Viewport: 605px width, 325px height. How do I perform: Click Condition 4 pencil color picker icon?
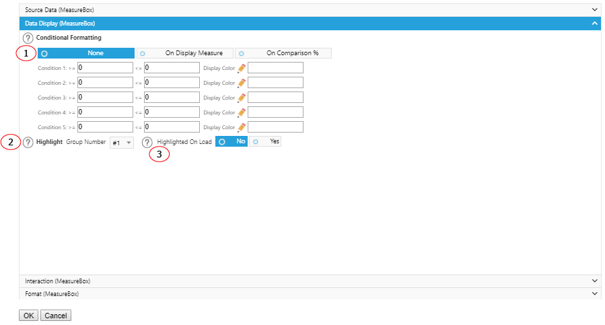point(242,112)
